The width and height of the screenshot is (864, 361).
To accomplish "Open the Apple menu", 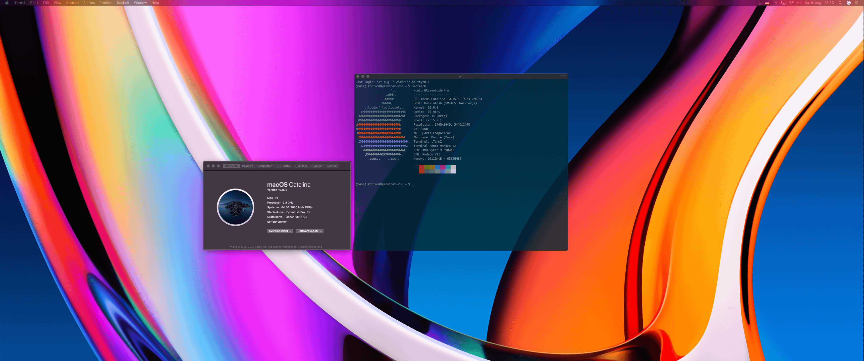I will pyautogui.click(x=7, y=3).
